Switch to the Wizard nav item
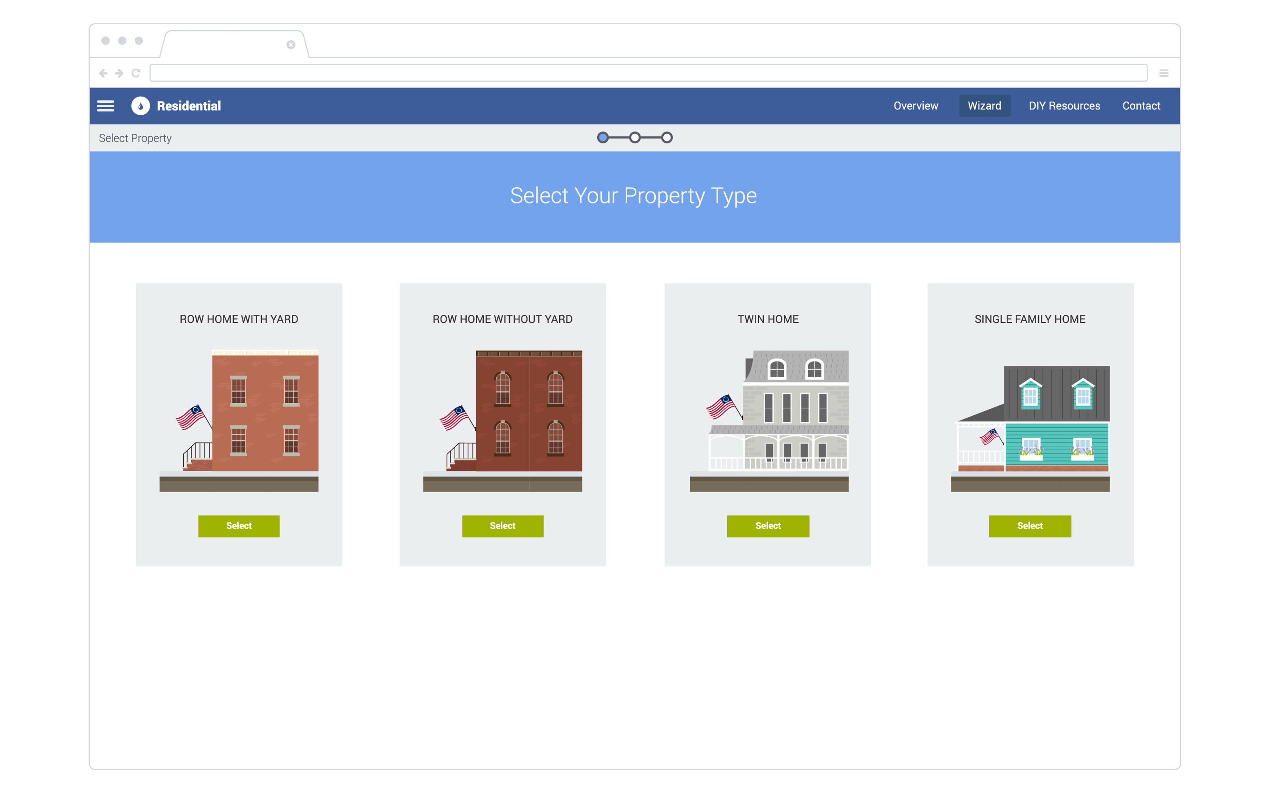The image size is (1270, 794). pyautogui.click(x=984, y=106)
